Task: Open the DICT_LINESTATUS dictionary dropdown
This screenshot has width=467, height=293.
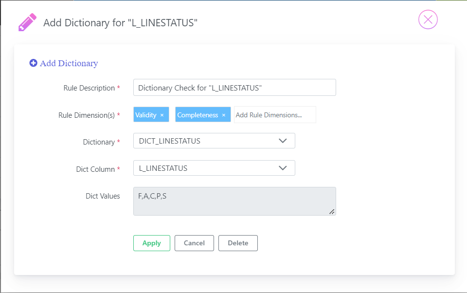Action: (x=214, y=141)
